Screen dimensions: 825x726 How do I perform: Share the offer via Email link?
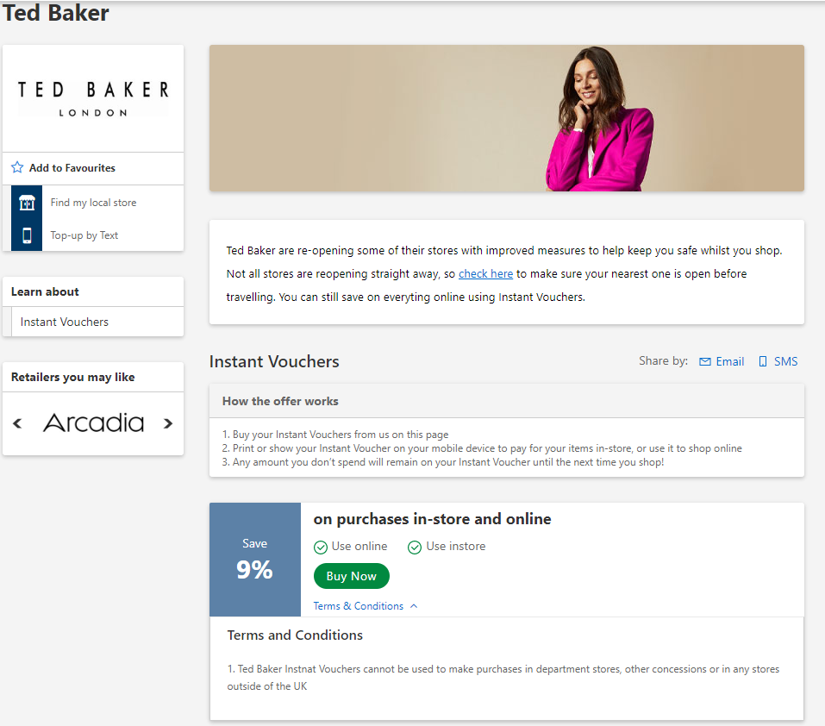coord(729,362)
